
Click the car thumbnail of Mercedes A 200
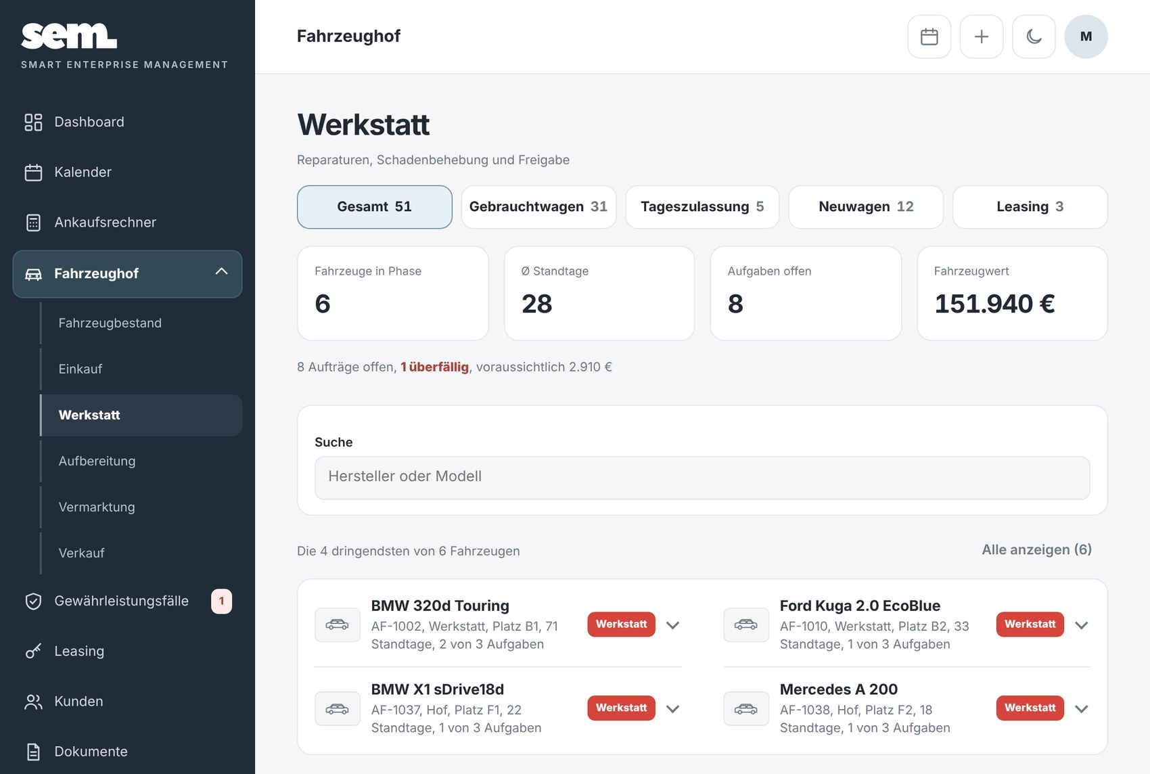coord(746,708)
